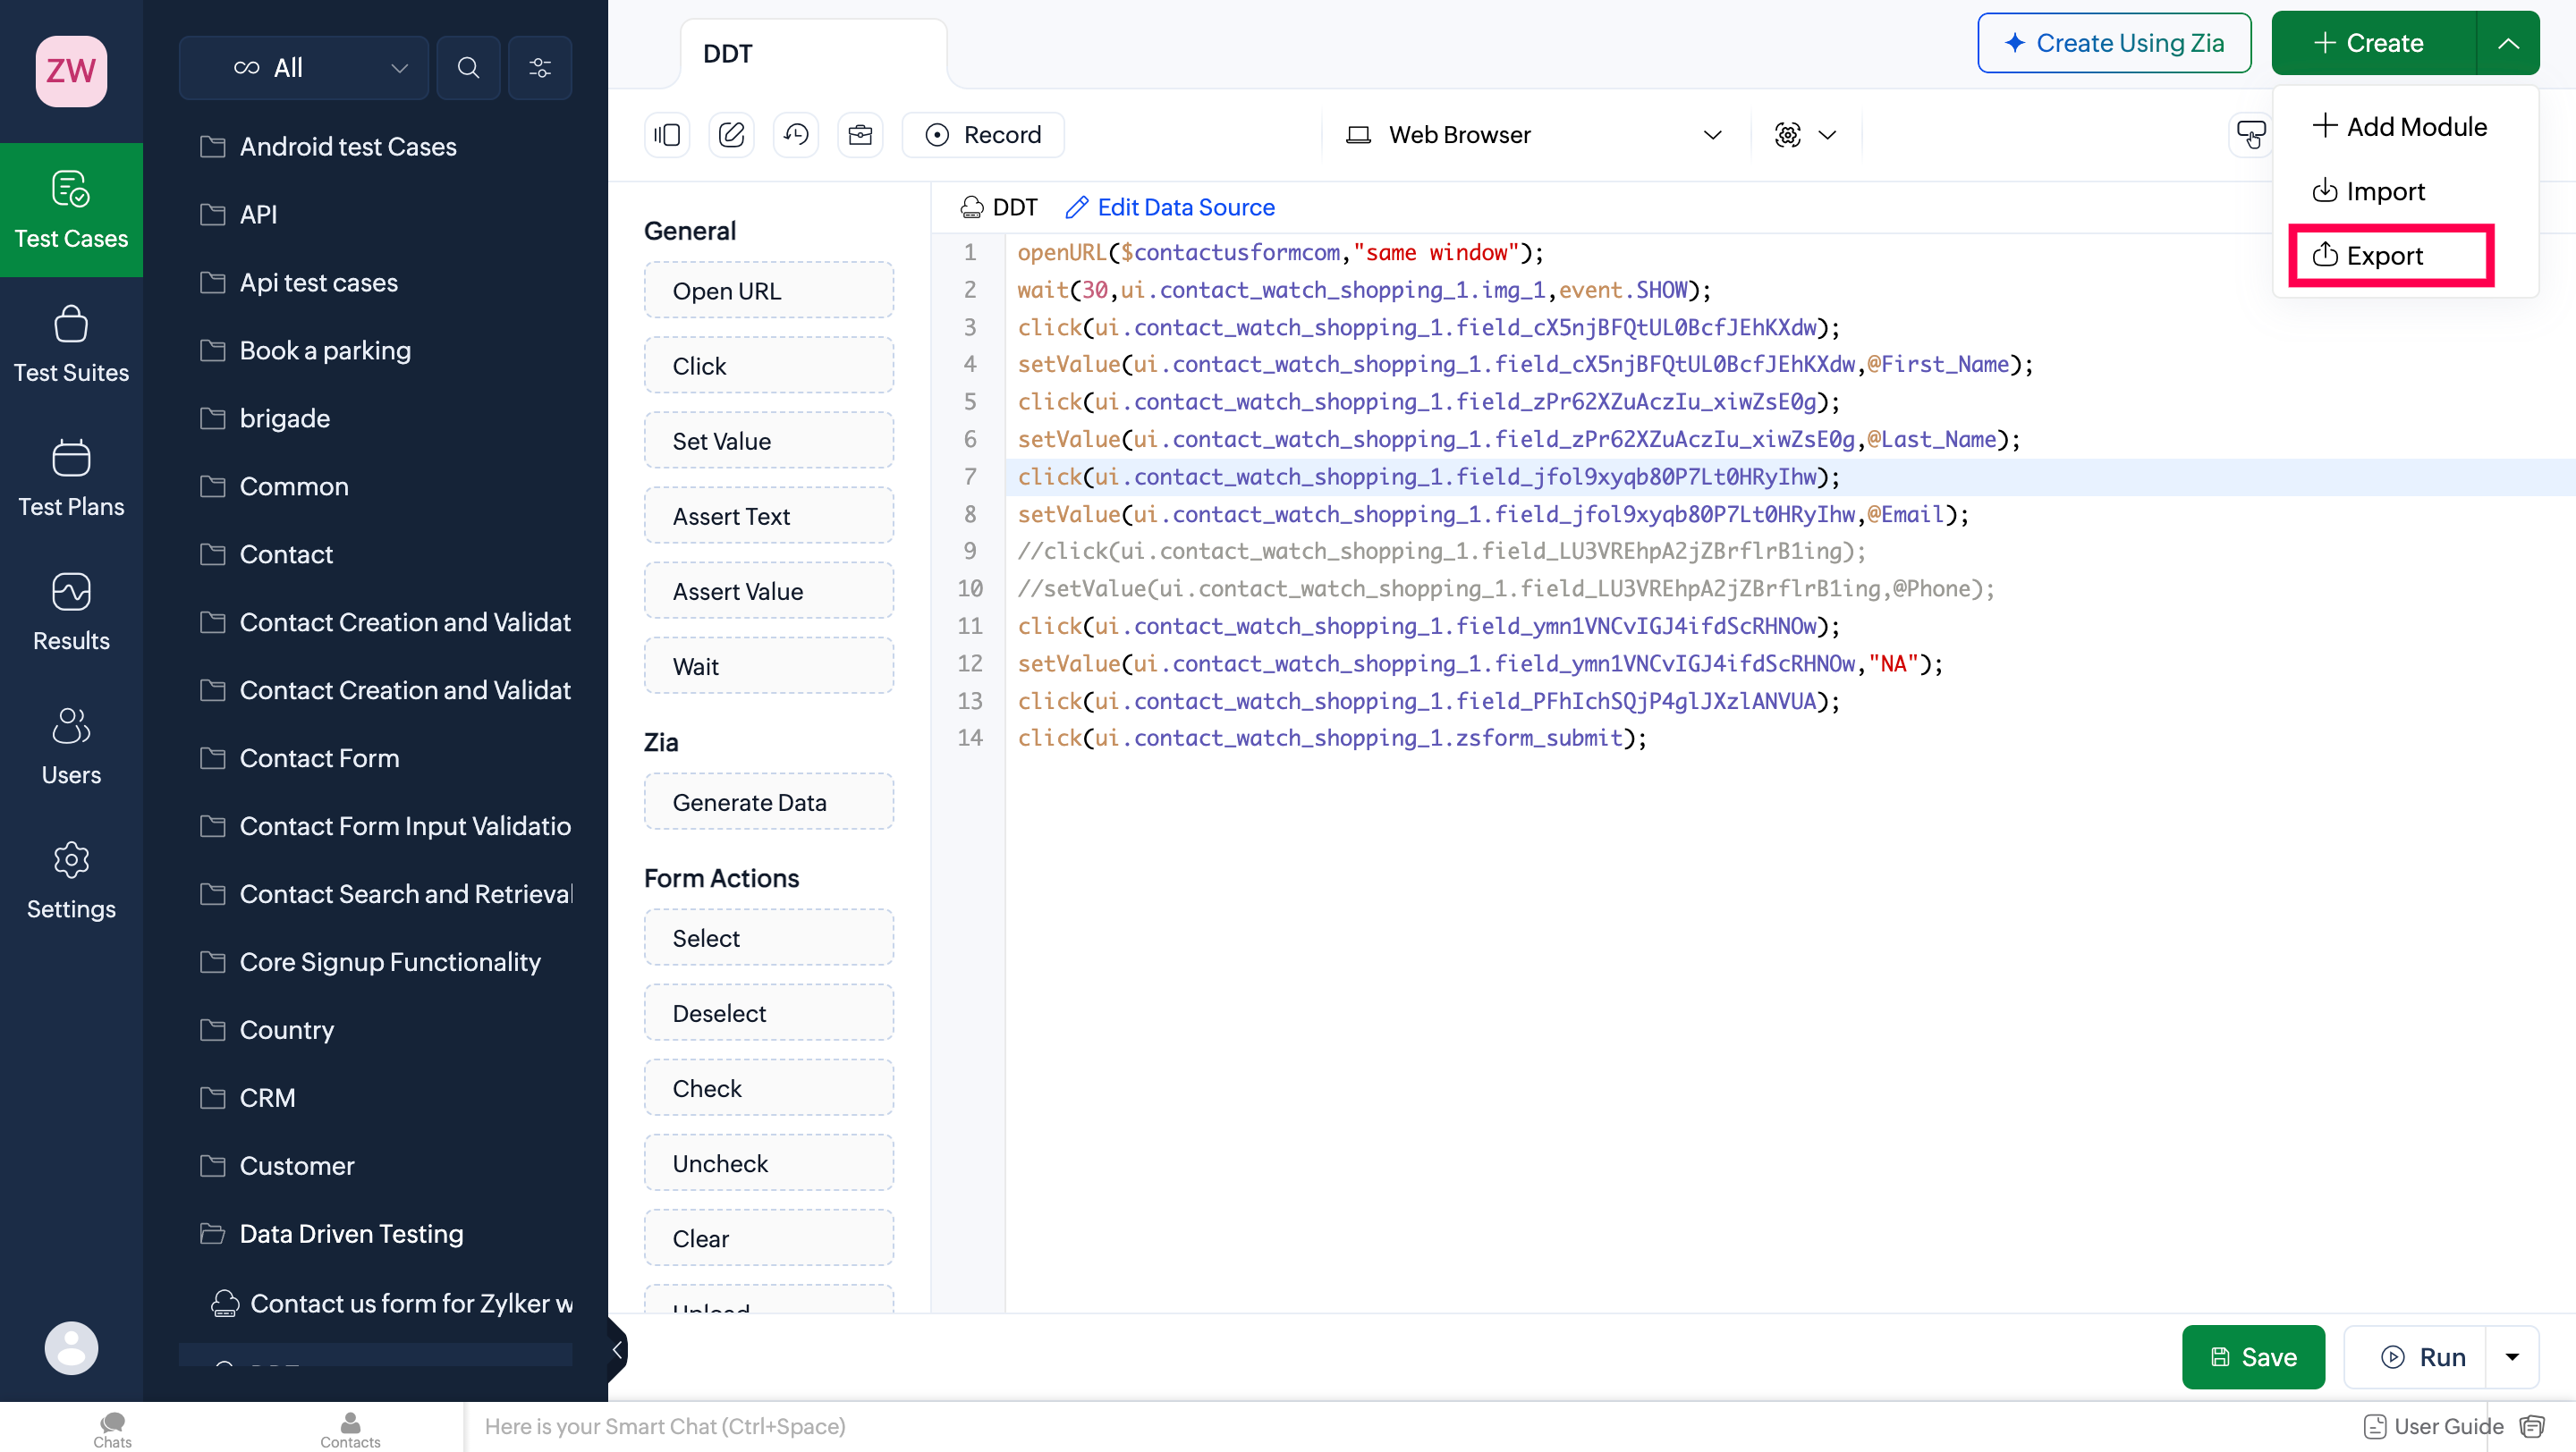
Task: Click the green Create button
Action: (x=2373, y=43)
